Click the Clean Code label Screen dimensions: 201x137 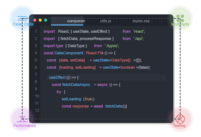[x=23, y=24]
